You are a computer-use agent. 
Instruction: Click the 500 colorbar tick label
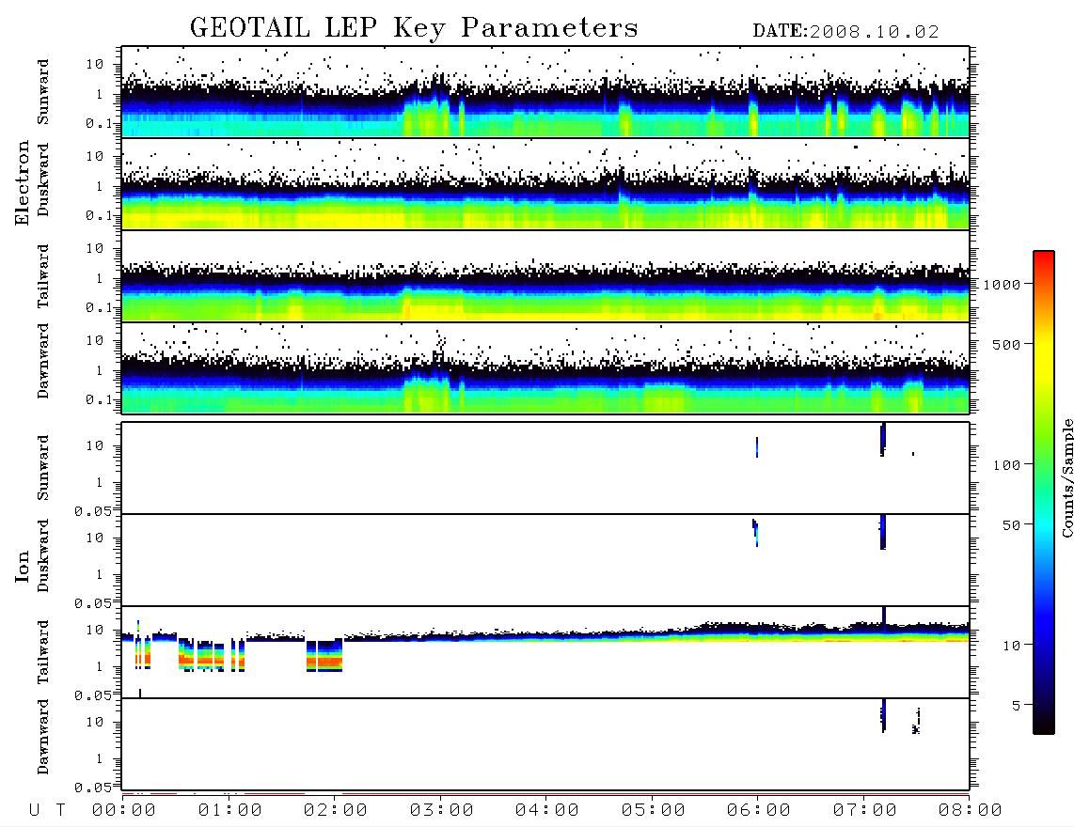pyautogui.click(x=1007, y=344)
